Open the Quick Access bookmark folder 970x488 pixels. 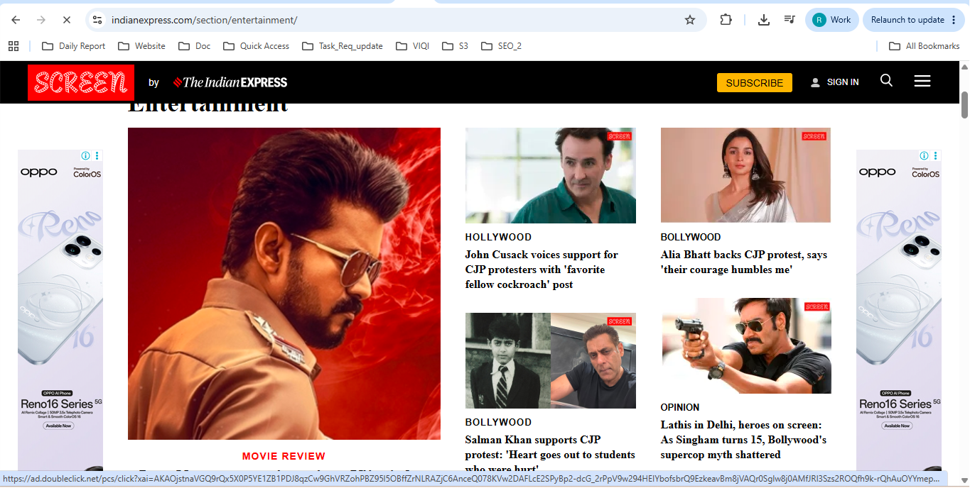click(x=256, y=46)
